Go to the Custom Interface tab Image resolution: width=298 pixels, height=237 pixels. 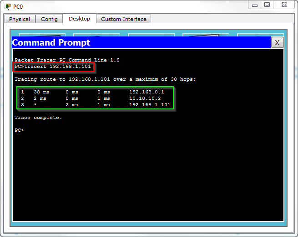tap(124, 19)
